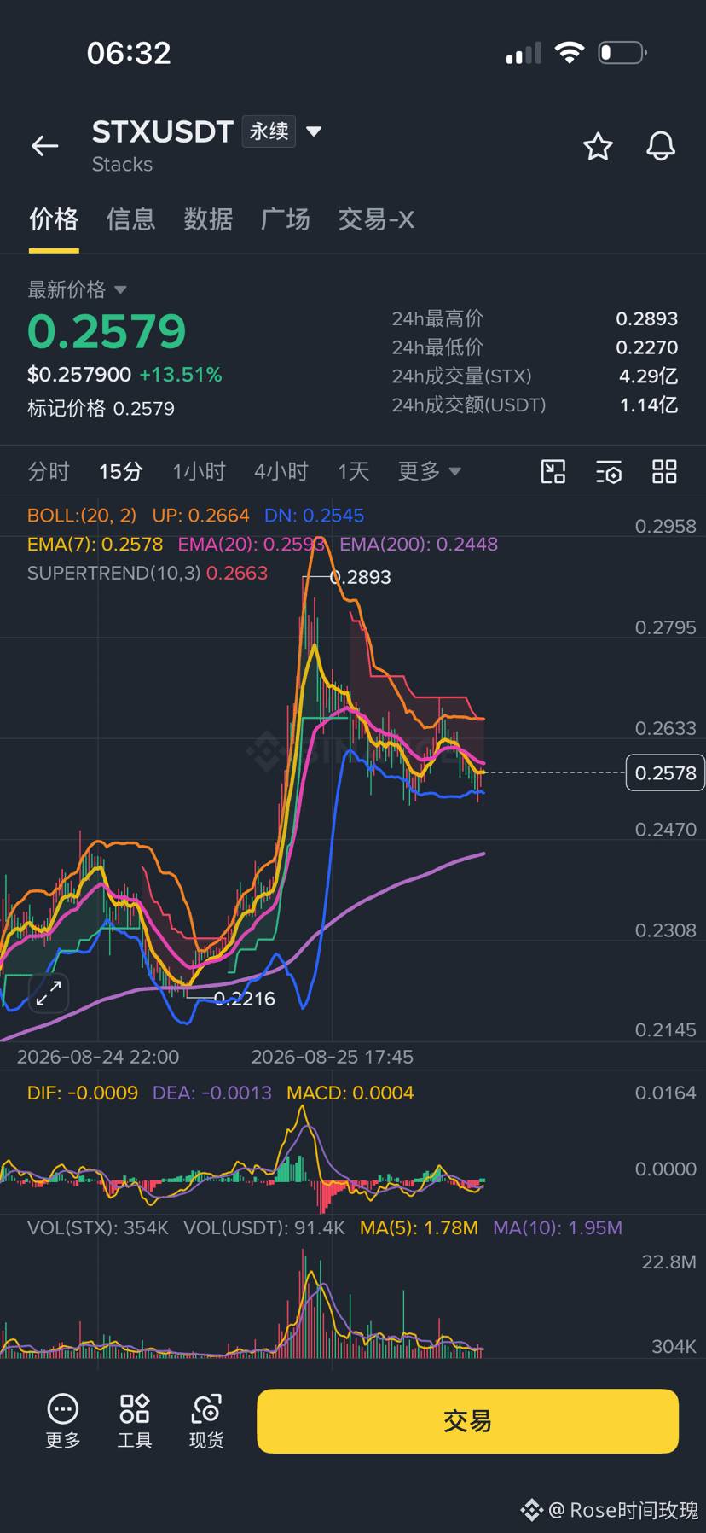
Task: Tap the EMA(200): 0.2448 label
Action: click(419, 545)
